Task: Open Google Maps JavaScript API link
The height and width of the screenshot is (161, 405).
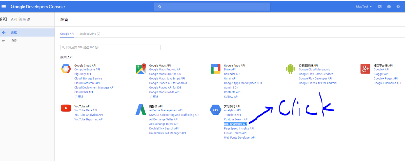Action: [167, 79]
